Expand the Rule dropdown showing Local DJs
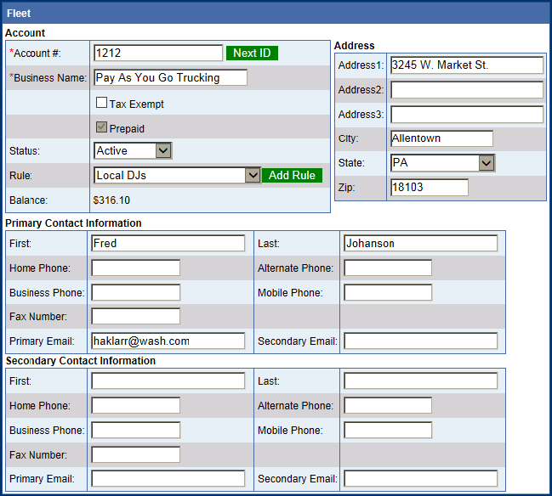 (177, 175)
